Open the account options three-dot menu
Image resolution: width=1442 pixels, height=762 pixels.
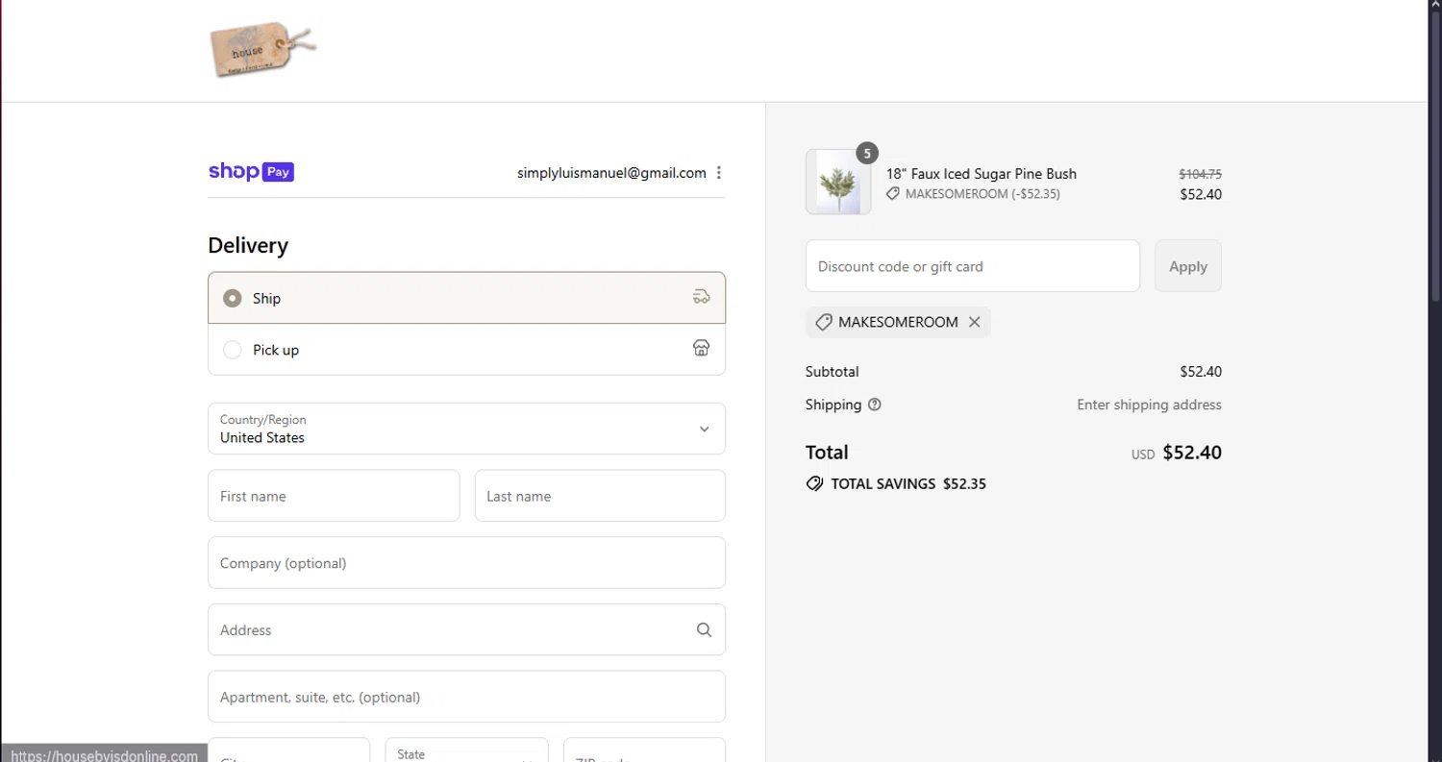[719, 173]
